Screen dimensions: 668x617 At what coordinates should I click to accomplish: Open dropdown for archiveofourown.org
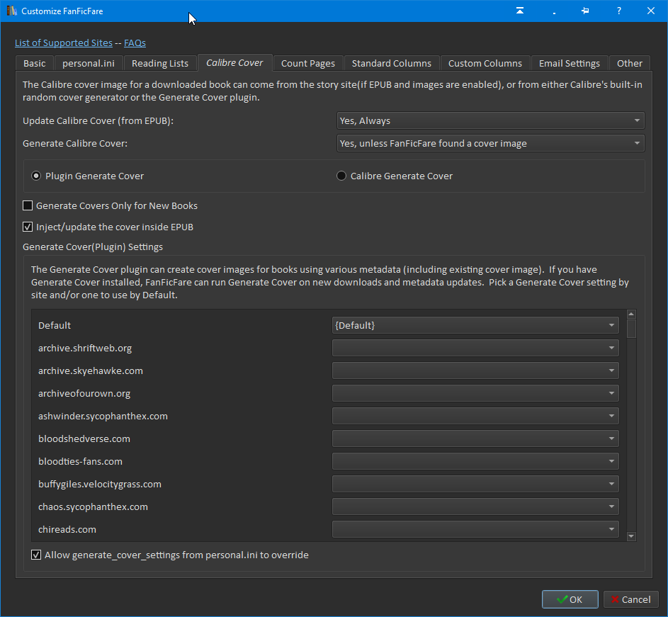coord(475,393)
